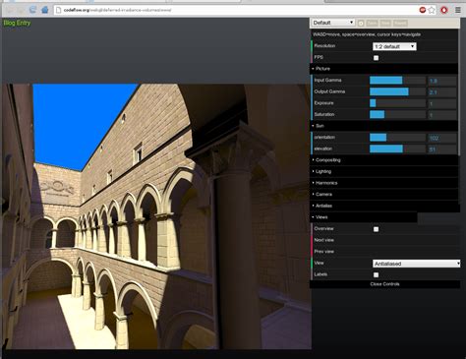Image resolution: width=466 pixels, height=359 pixels.
Task: Collapse the Views folder
Action: click(364, 217)
